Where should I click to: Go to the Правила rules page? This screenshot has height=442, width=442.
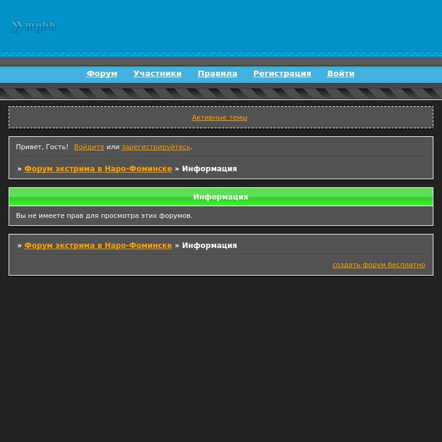[x=217, y=74]
